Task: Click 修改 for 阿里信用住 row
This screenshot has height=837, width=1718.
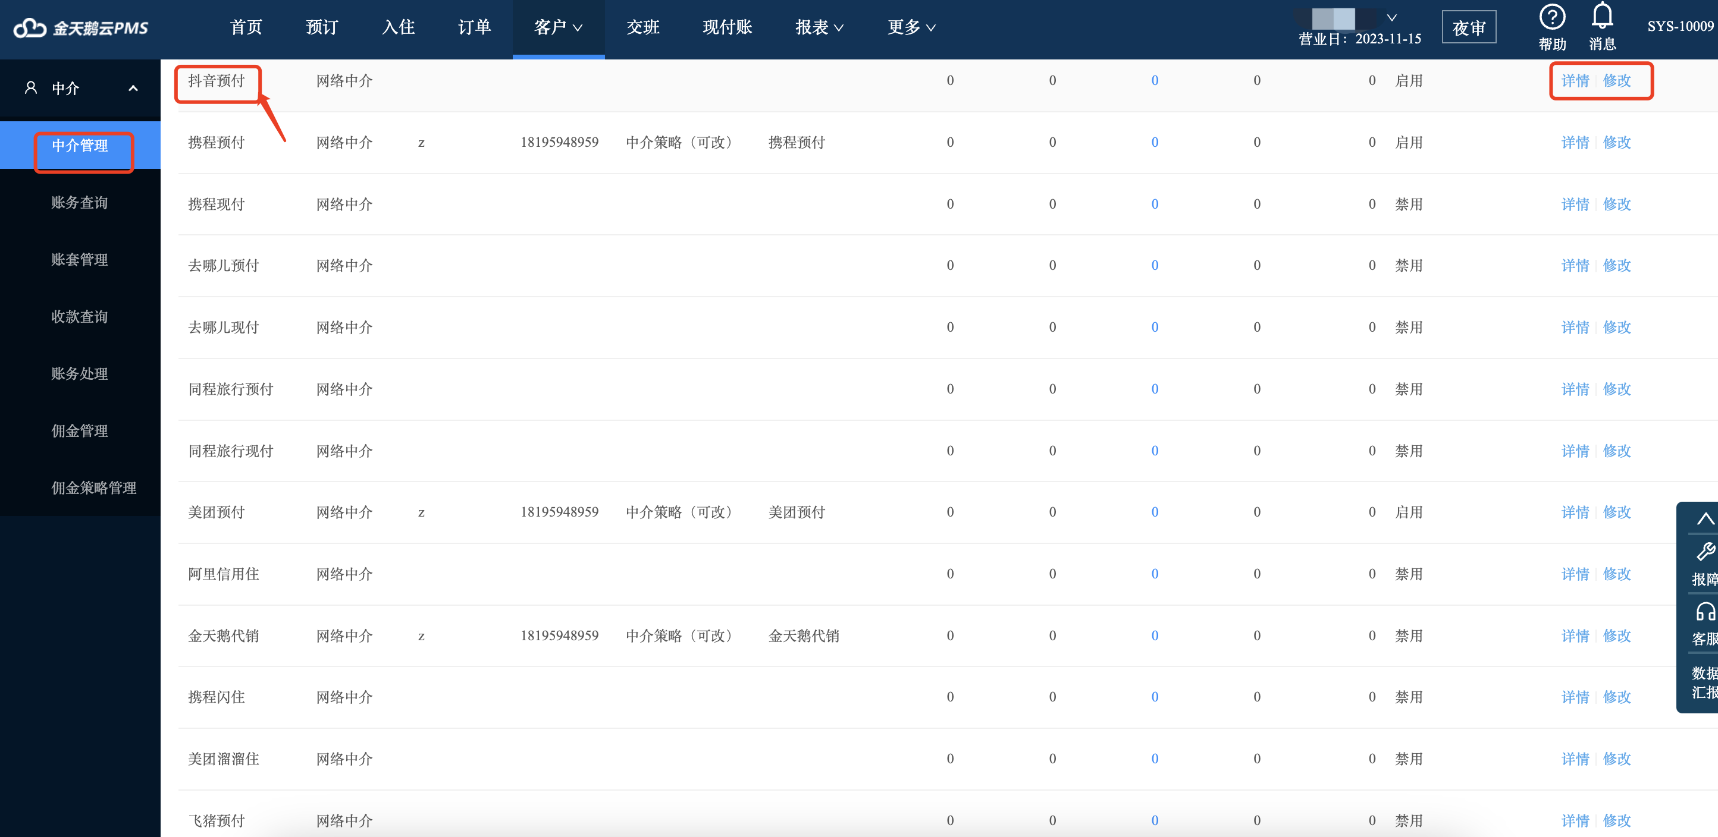Action: tap(1617, 574)
